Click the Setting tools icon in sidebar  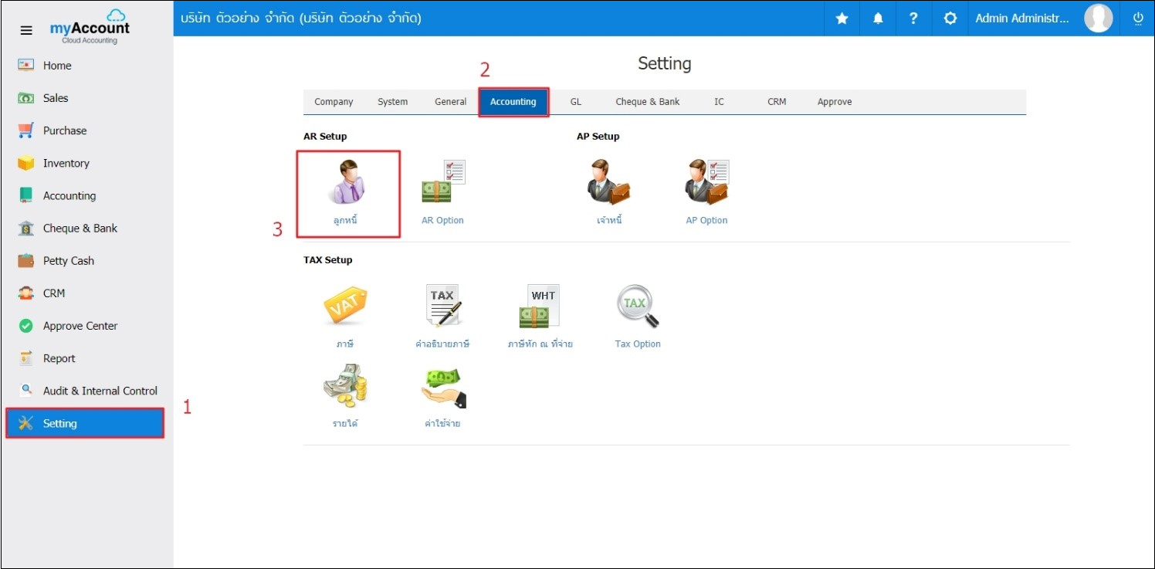pyautogui.click(x=25, y=423)
